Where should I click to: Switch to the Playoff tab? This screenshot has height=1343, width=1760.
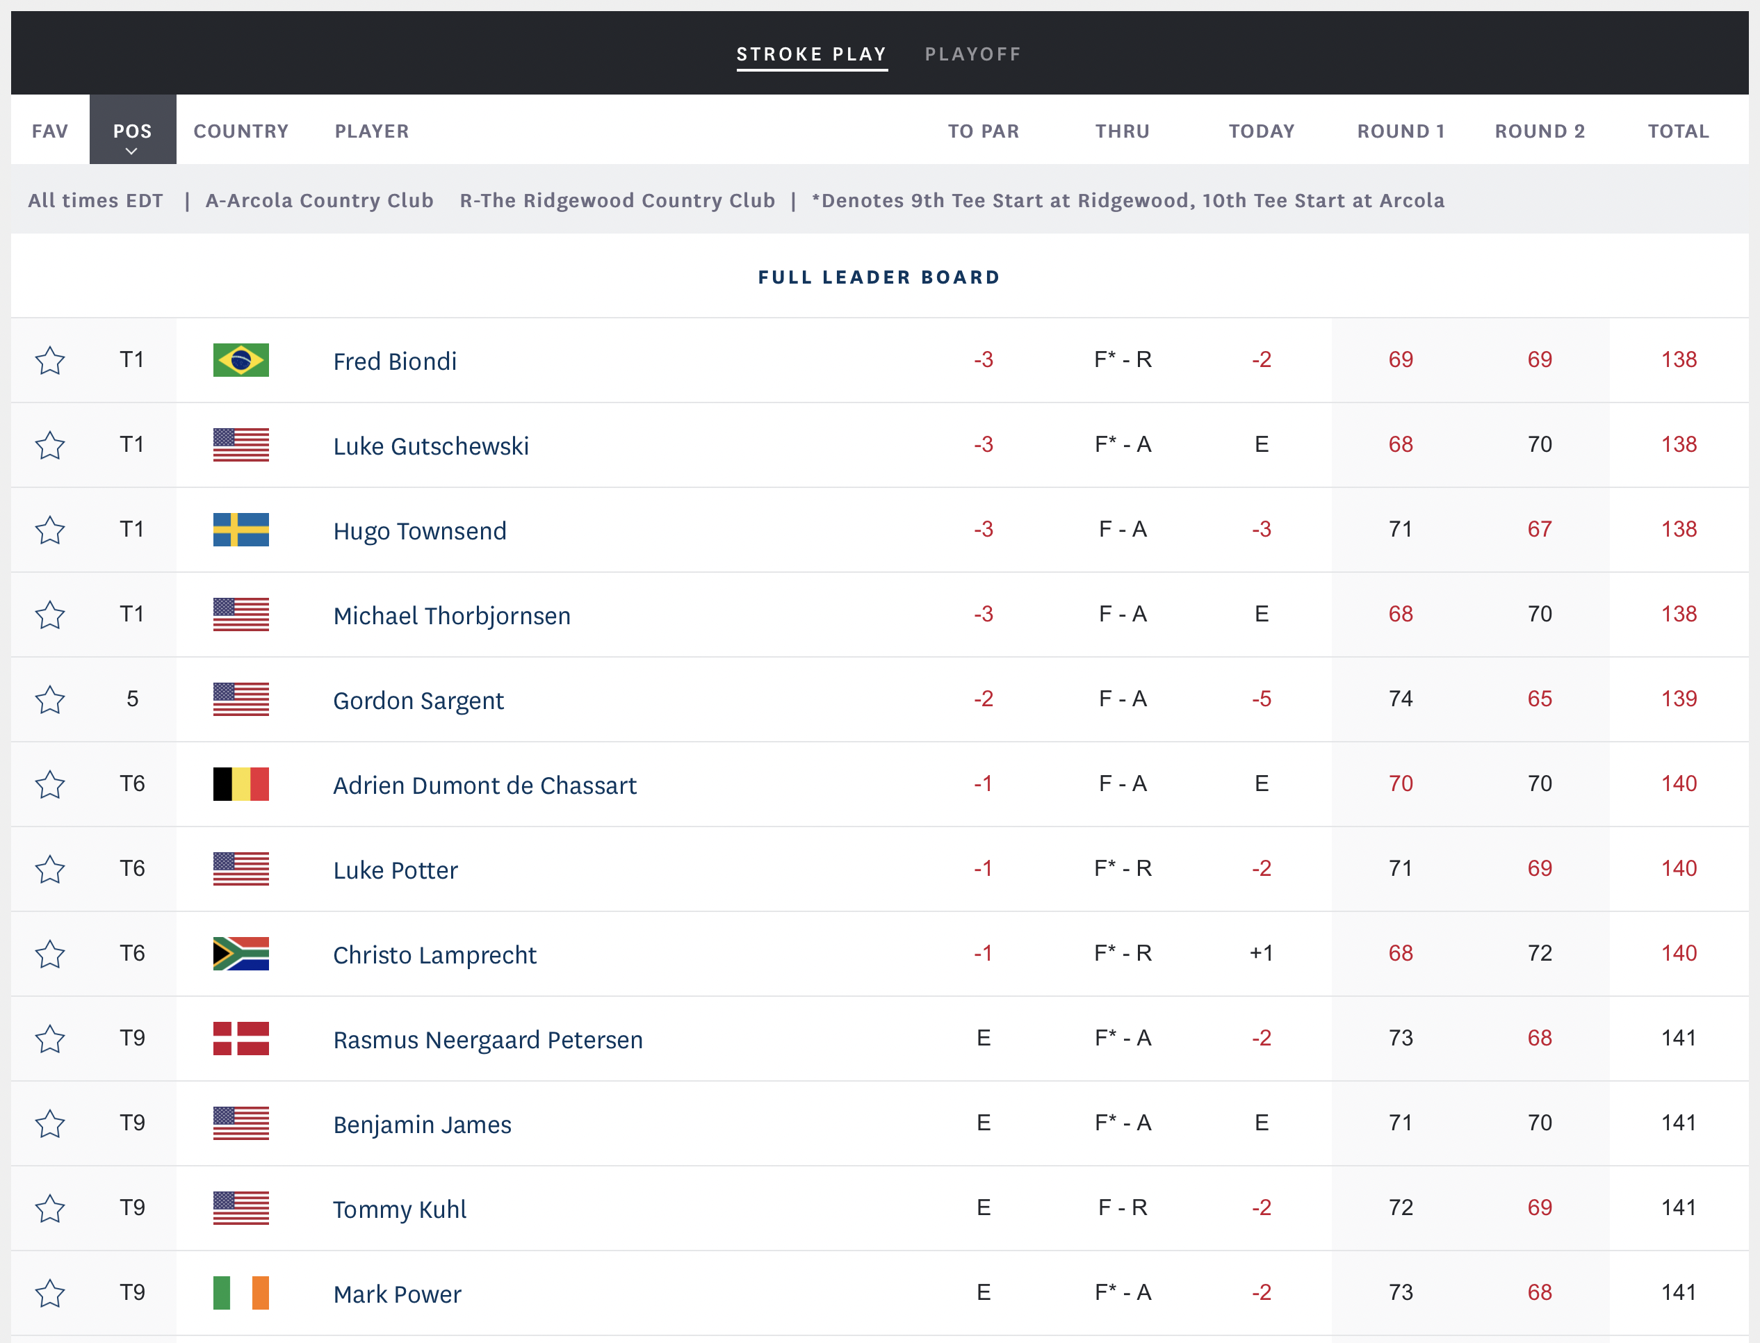click(972, 54)
